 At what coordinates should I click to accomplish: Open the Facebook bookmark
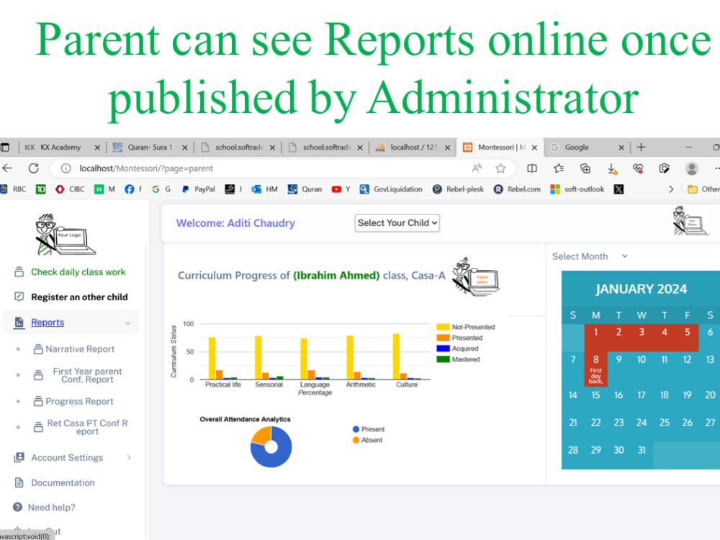point(133,189)
